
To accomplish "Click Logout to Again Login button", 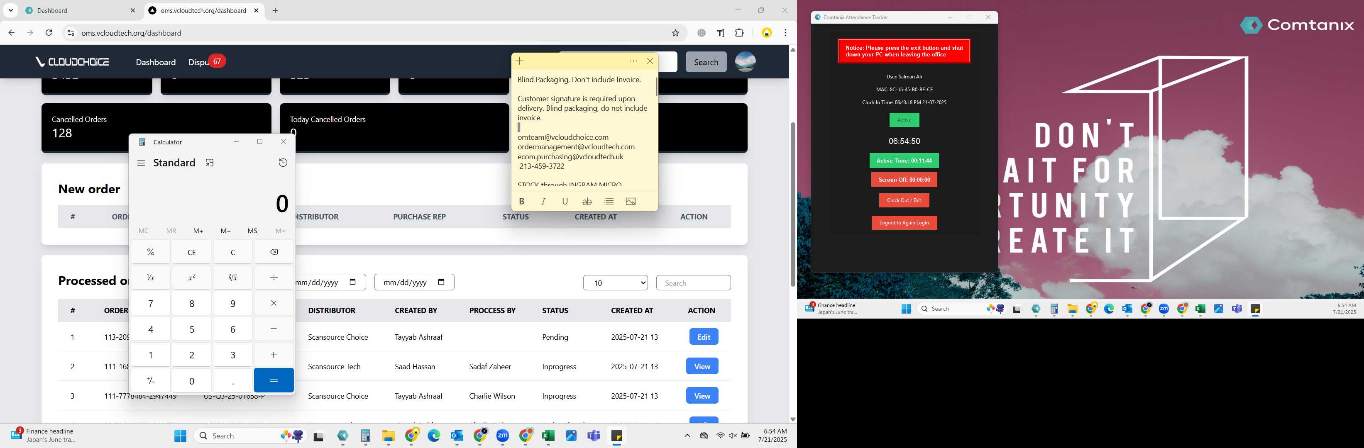I will pos(904,223).
